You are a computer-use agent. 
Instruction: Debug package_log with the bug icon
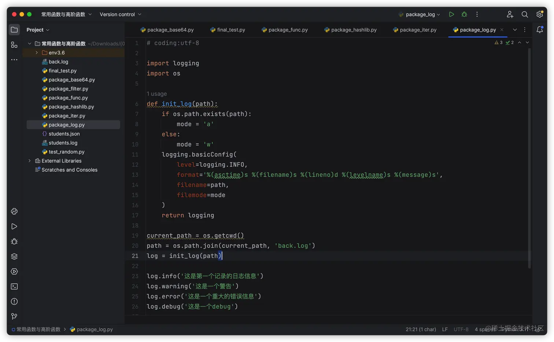(464, 14)
